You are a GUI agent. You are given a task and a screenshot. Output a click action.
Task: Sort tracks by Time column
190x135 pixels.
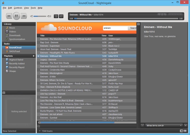pyautogui.click(x=104, y=36)
